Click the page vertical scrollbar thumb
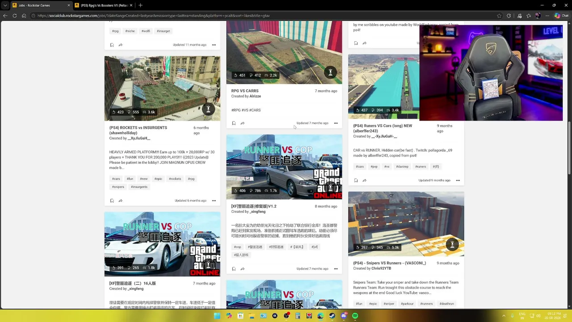The height and width of the screenshot is (322, 572). click(x=569, y=148)
